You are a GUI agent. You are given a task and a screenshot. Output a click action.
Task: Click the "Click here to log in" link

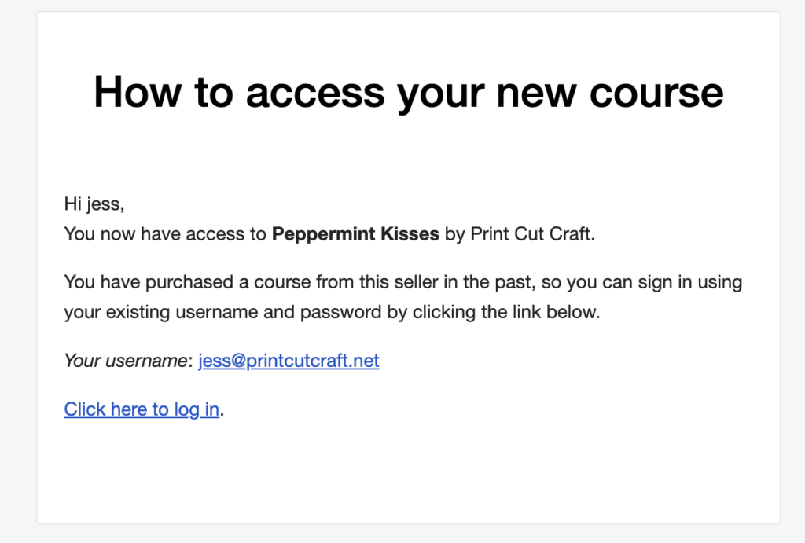tap(142, 409)
